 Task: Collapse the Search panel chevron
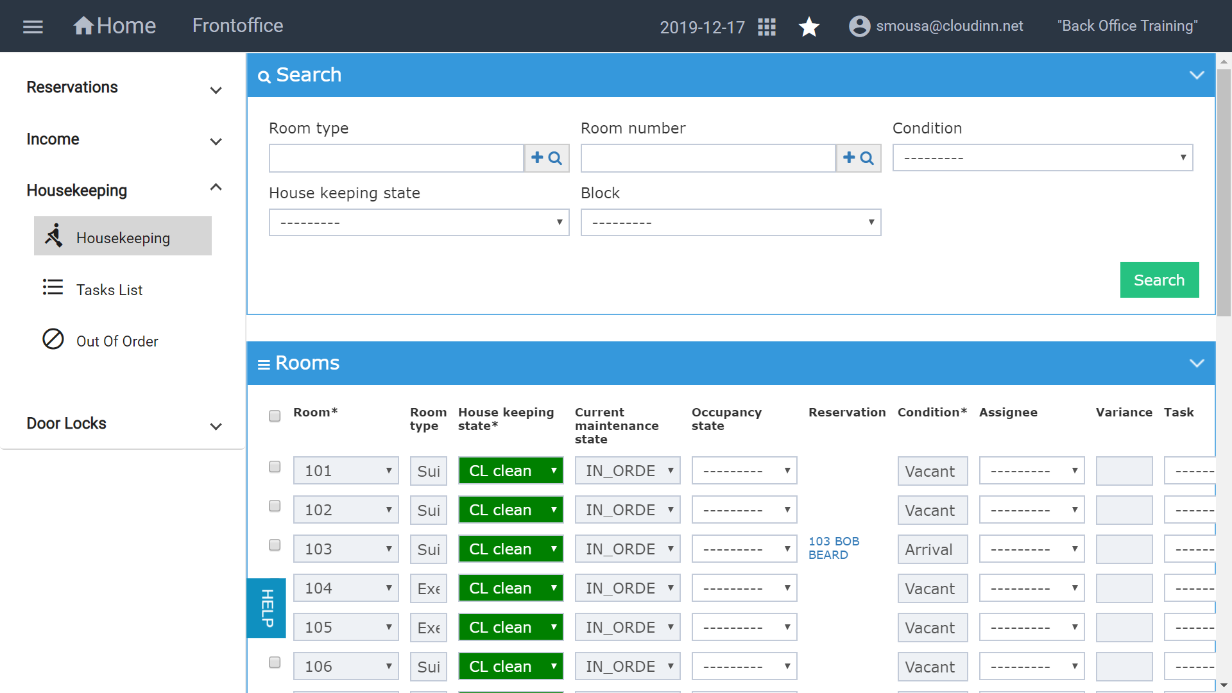pyautogui.click(x=1197, y=75)
